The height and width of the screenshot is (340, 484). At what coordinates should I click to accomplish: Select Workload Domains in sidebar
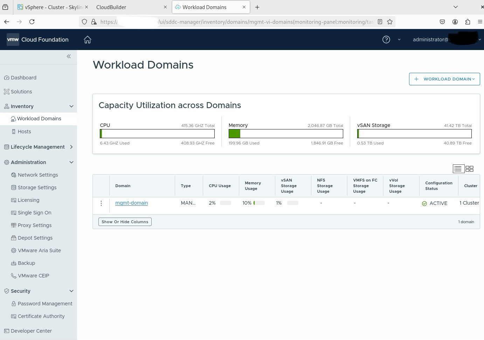pyautogui.click(x=39, y=119)
